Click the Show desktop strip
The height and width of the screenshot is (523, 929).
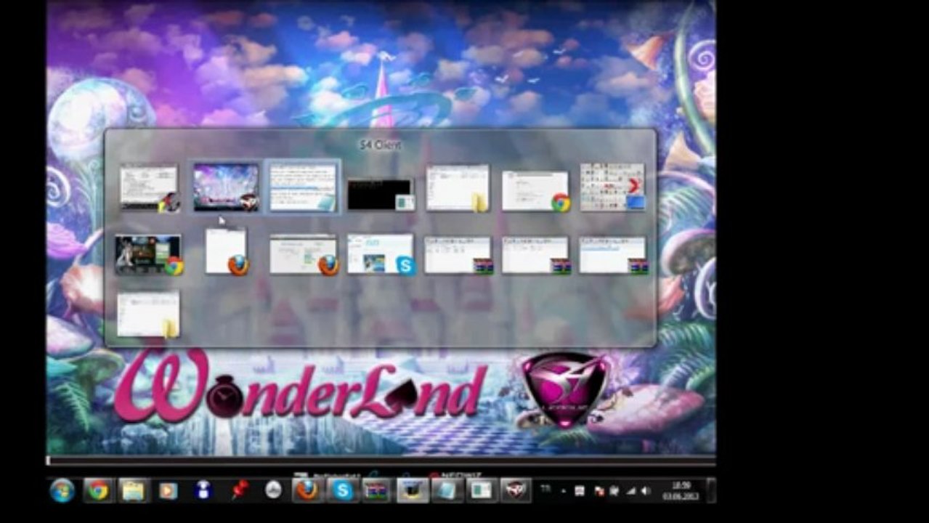[x=711, y=490]
